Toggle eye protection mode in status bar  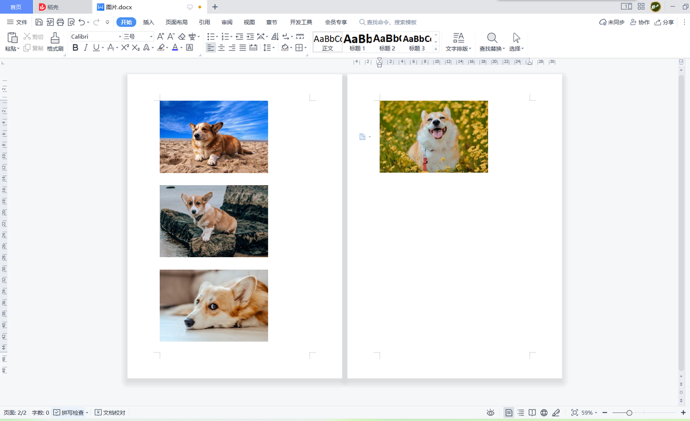point(490,412)
